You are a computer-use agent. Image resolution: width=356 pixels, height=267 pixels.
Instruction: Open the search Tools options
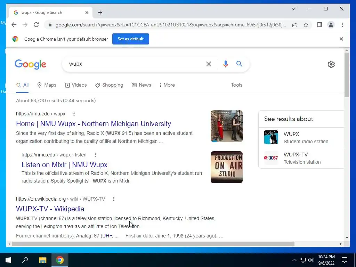point(236,85)
